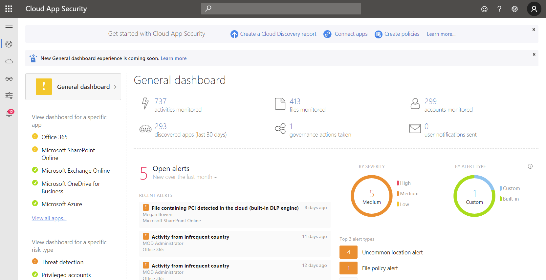Click the governance actions share icon
546x280 pixels.
(x=280, y=128)
